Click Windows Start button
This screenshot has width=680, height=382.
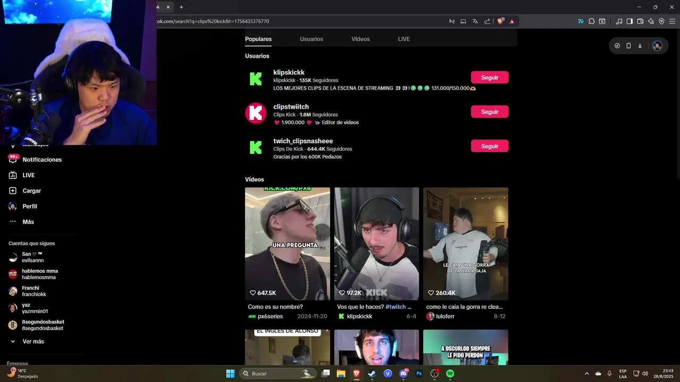230,374
